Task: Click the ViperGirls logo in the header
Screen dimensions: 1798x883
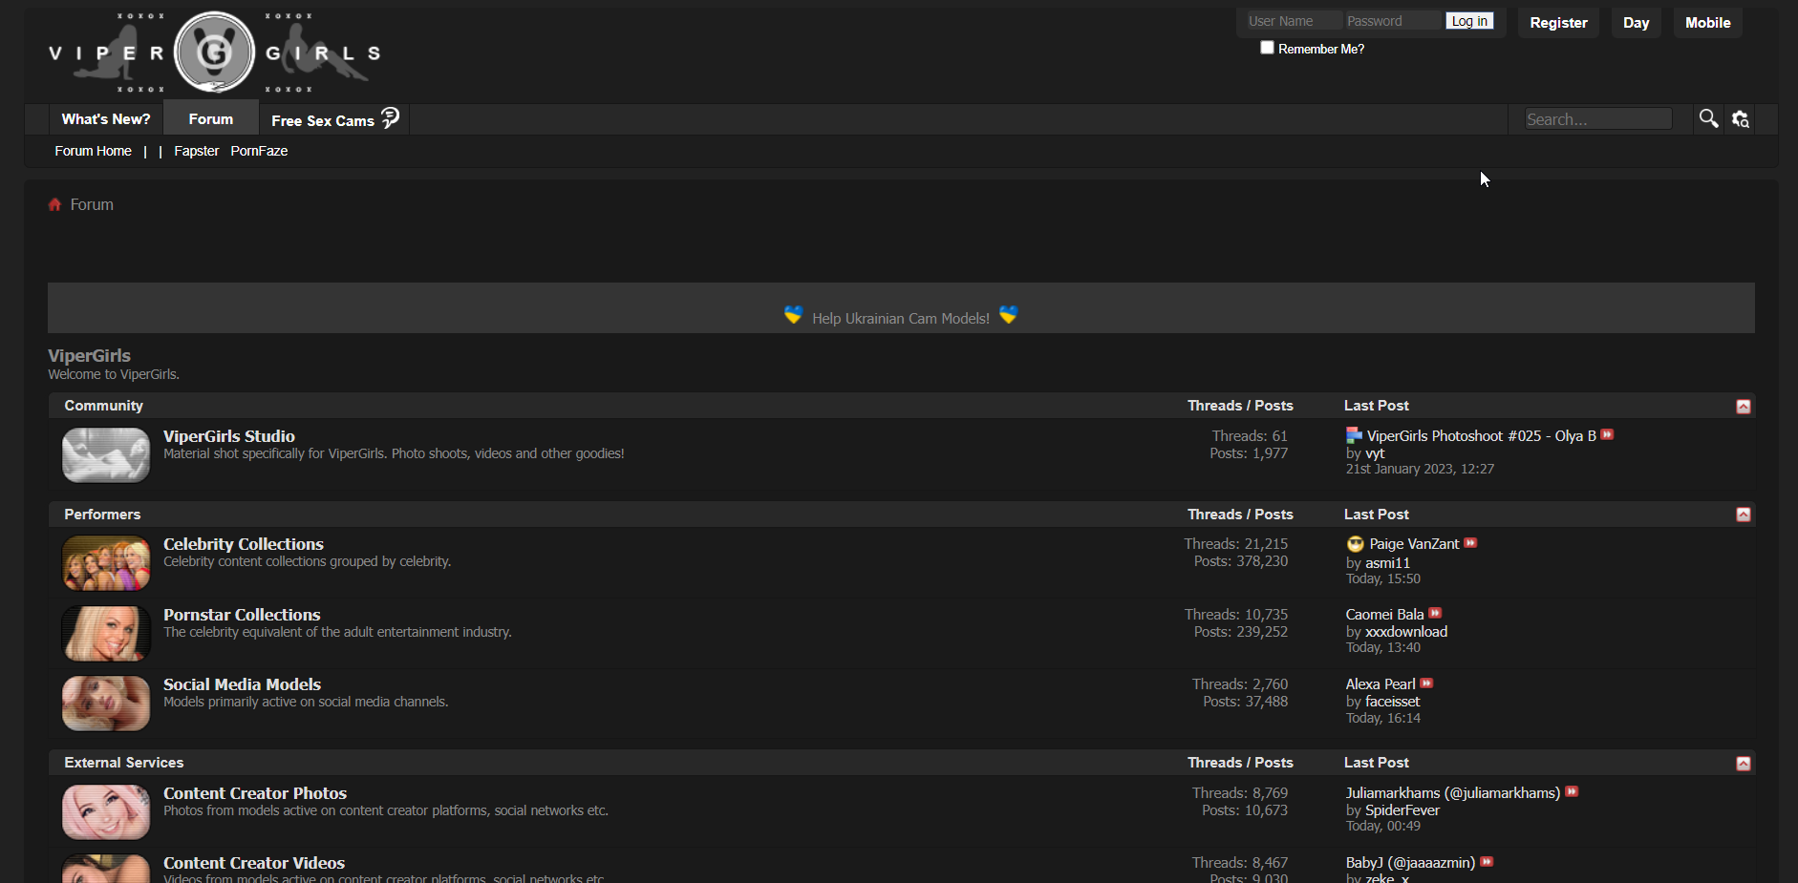Action: pos(214,53)
